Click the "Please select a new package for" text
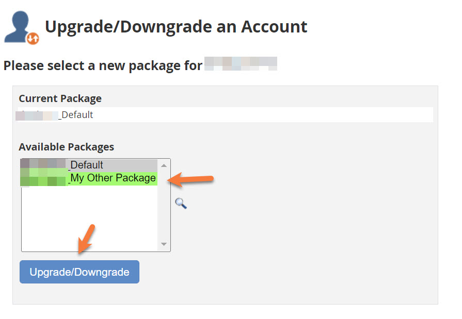The height and width of the screenshot is (319, 462). click(x=102, y=66)
